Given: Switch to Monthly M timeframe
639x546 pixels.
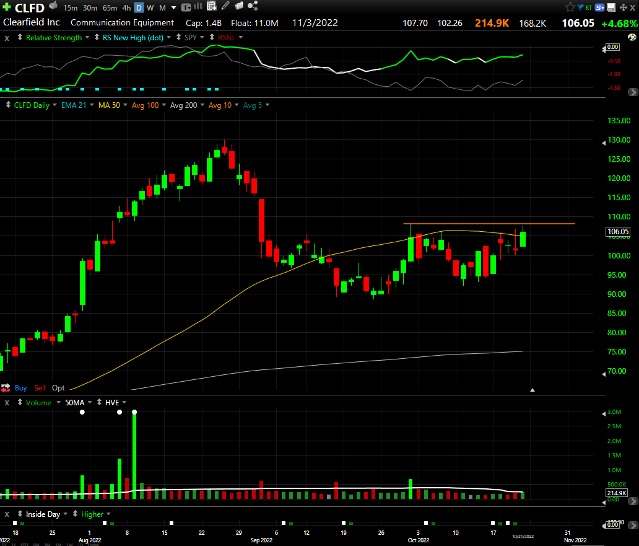Looking at the screenshot, I should tap(163, 8).
